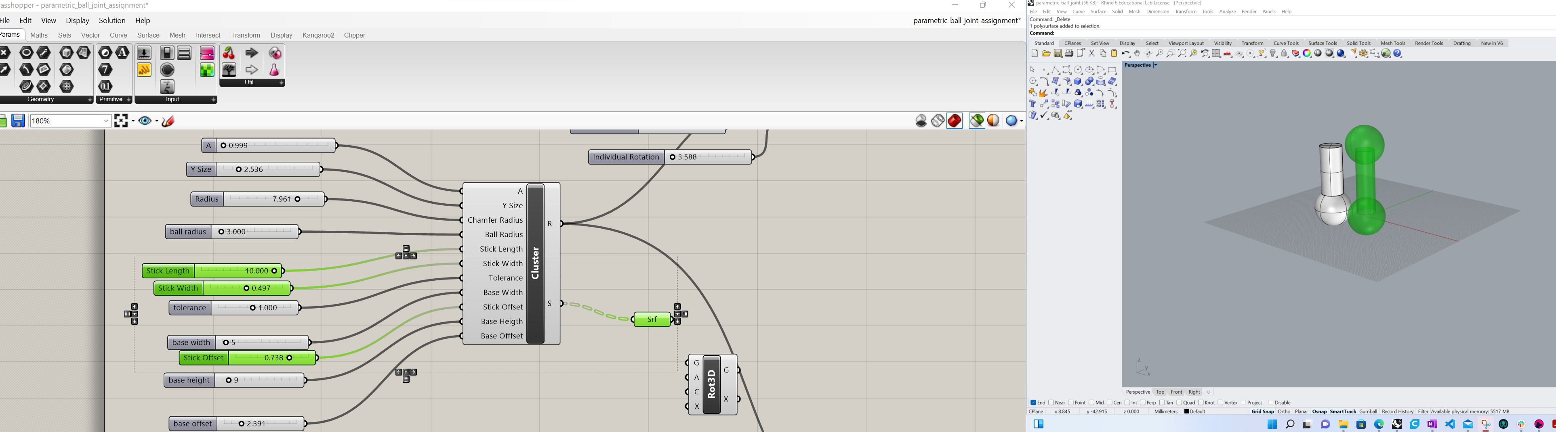This screenshot has height=432, width=1556.
Task: Click the ball radius slider handle at 3.000
Action: coord(221,232)
